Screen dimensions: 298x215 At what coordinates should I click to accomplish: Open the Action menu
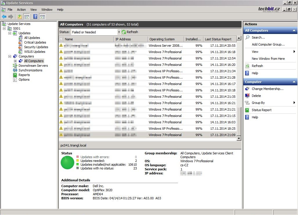(21, 10)
